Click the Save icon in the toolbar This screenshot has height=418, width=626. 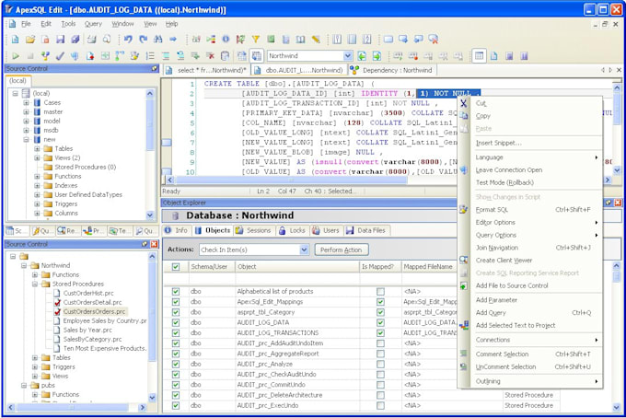pos(61,40)
